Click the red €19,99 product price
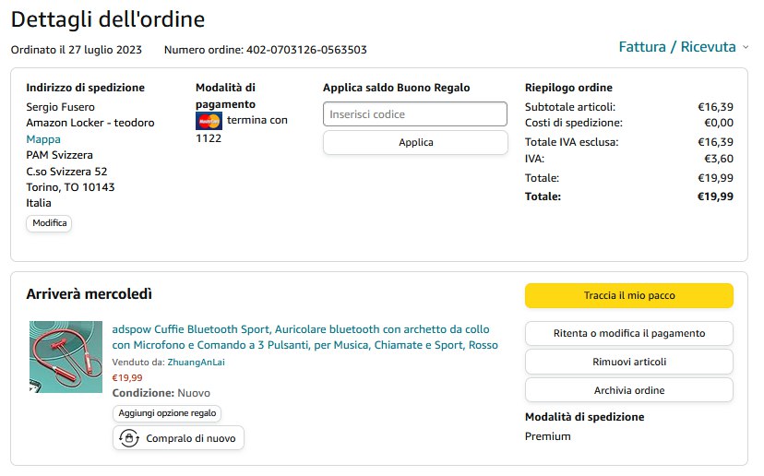 coord(127,377)
